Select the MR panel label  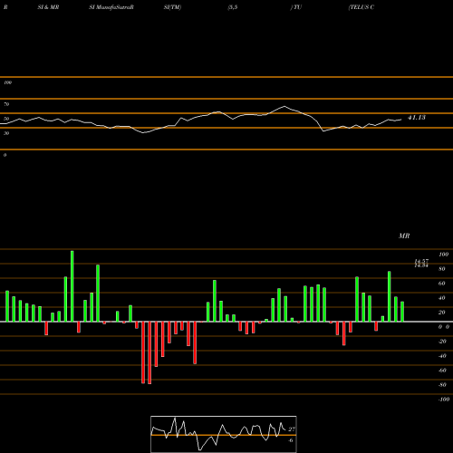click(404, 236)
